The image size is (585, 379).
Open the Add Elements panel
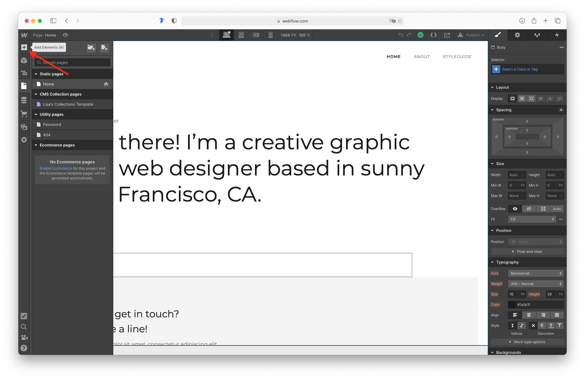click(x=24, y=47)
